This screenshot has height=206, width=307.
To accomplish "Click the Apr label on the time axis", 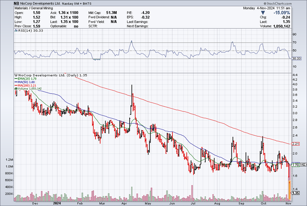I will pos(124,203).
